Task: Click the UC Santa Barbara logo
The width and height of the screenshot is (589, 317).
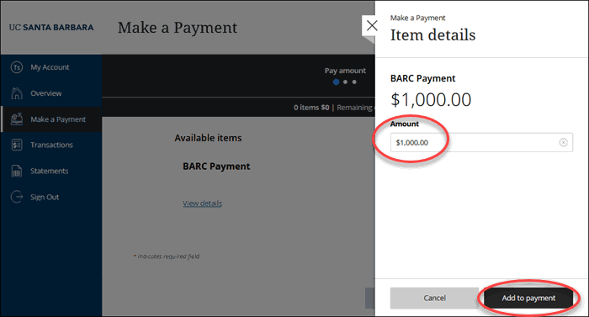Action: [x=51, y=28]
